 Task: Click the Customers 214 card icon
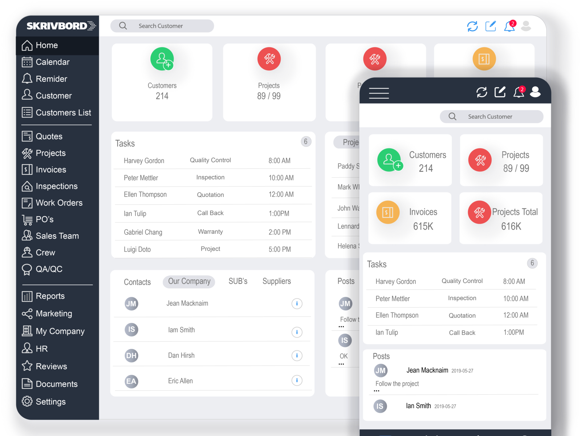(162, 59)
